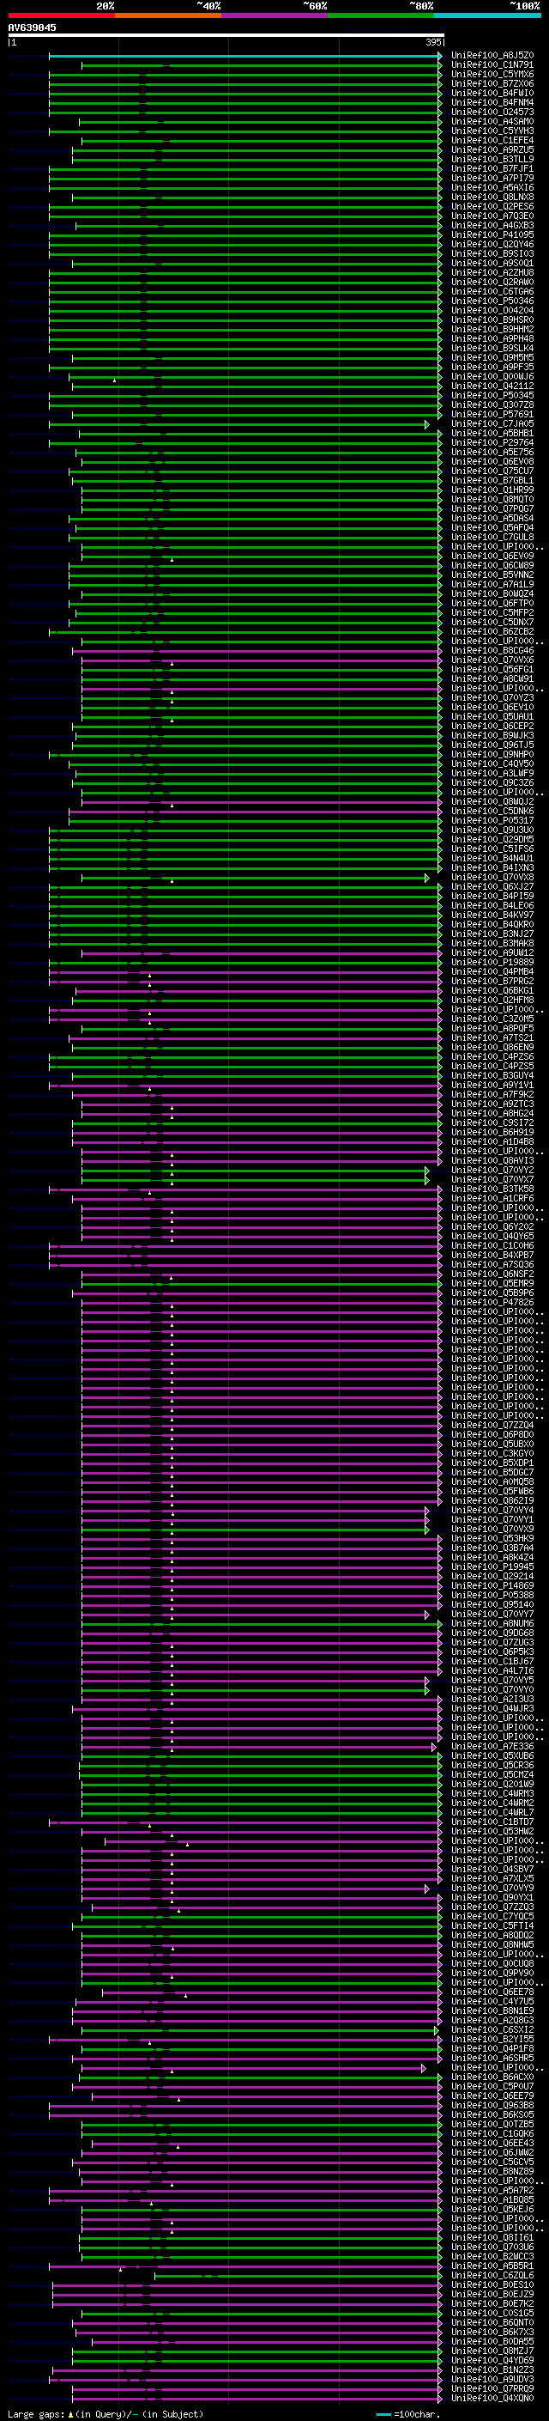The image size is (549, 2421).
Task: Open hit UniRef100_O42112
Action: [492, 386]
